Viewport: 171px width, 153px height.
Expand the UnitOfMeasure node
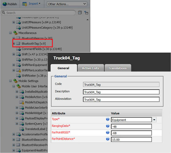pos(14,22)
